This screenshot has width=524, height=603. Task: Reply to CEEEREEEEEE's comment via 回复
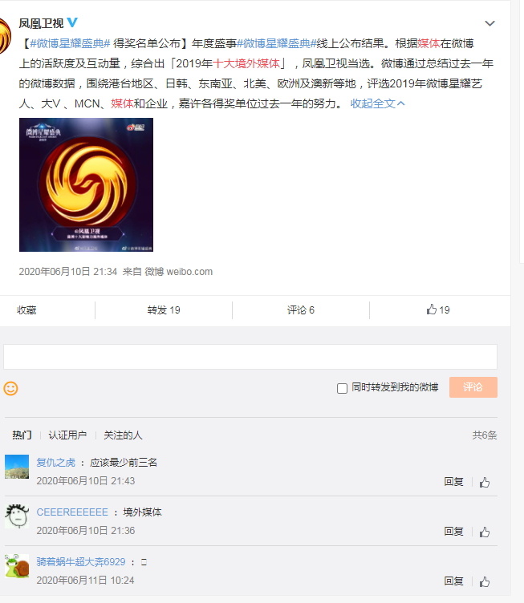point(453,532)
